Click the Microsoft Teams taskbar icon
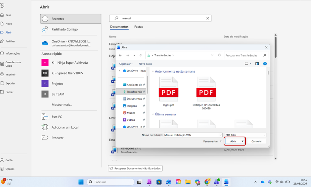Screen dimensions: 311x187 pyautogui.click(x=217, y=182)
